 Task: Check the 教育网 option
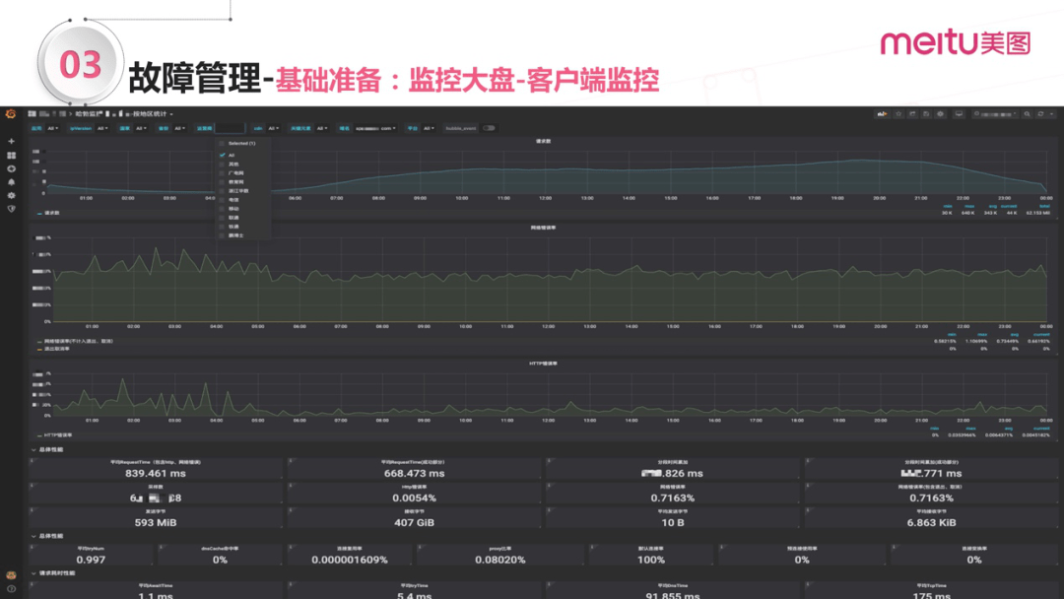(x=222, y=182)
